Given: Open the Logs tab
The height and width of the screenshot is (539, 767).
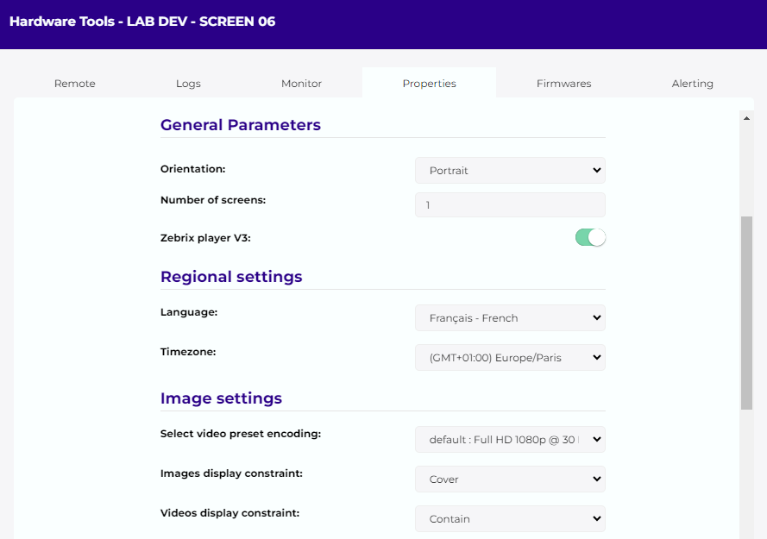Looking at the screenshot, I should coord(188,84).
